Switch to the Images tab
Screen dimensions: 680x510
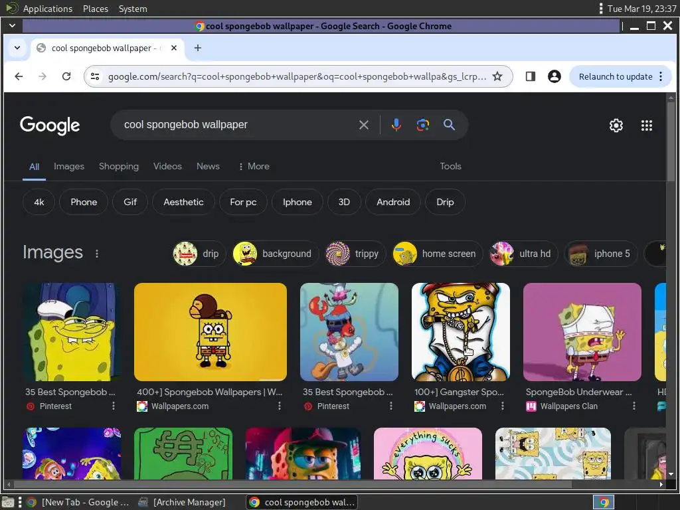pyautogui.click(x=69, y=166)
